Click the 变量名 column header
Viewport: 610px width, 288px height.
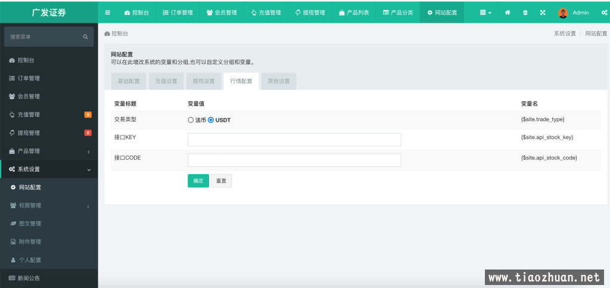529,104
